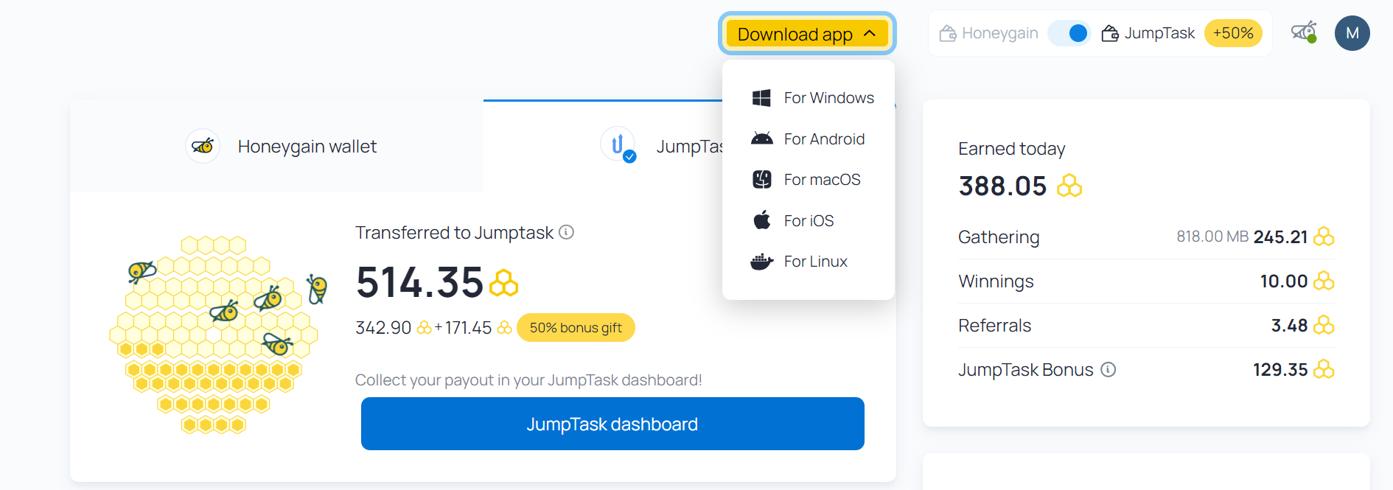Click the JumpTask dashboard button

(x=612, y=424)
